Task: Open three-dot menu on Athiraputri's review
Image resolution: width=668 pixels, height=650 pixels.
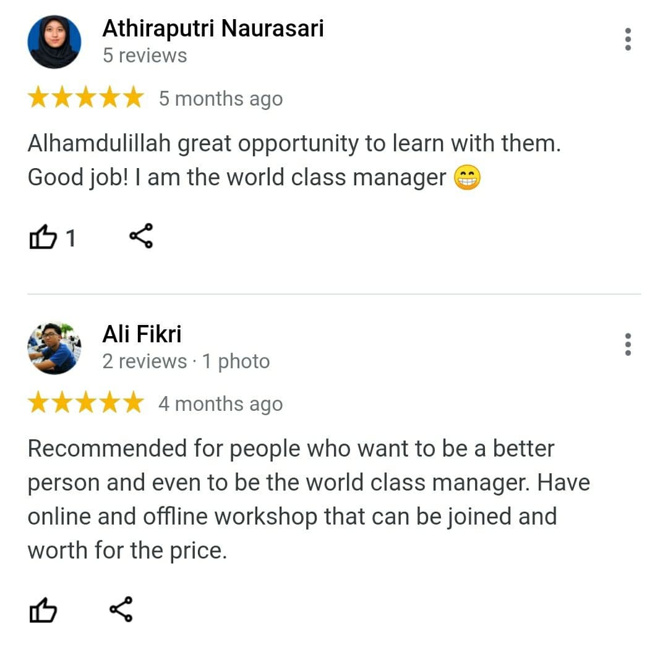Action: 628,40
